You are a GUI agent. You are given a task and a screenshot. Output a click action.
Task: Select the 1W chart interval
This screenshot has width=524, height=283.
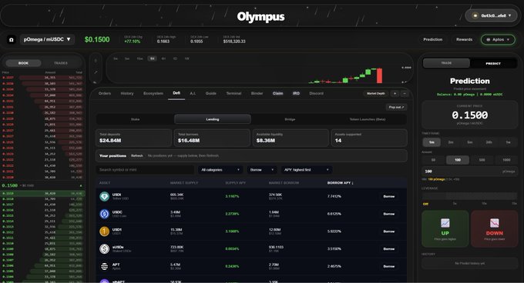point(186,58)
